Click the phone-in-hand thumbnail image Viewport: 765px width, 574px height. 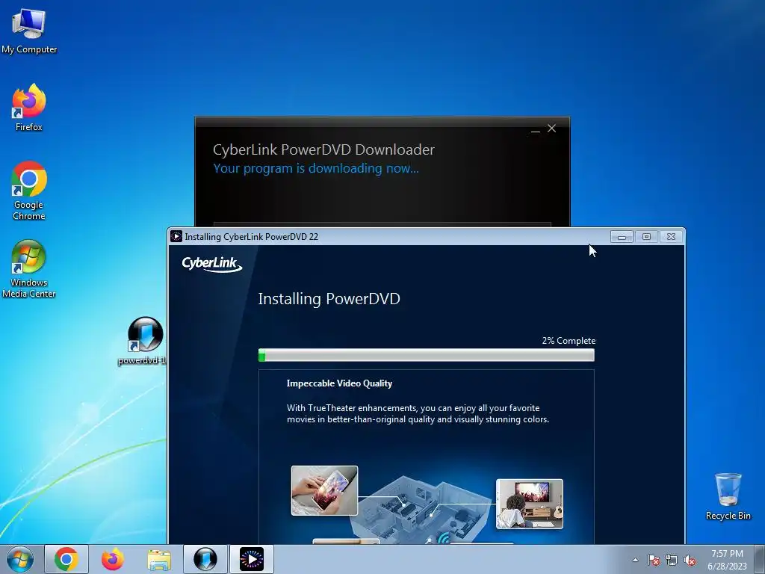tap(324, 490)
